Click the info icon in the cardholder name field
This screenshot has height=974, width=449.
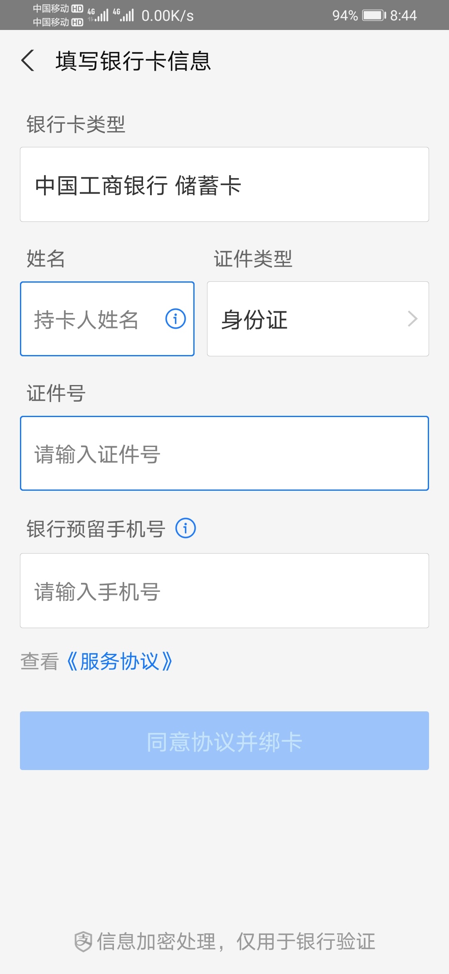(175, 319)
